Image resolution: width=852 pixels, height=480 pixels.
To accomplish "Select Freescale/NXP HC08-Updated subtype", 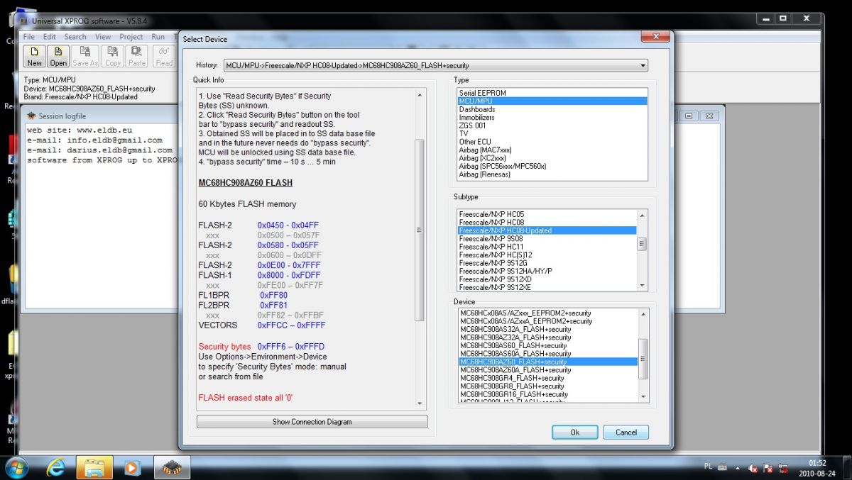I will point(547,230).
